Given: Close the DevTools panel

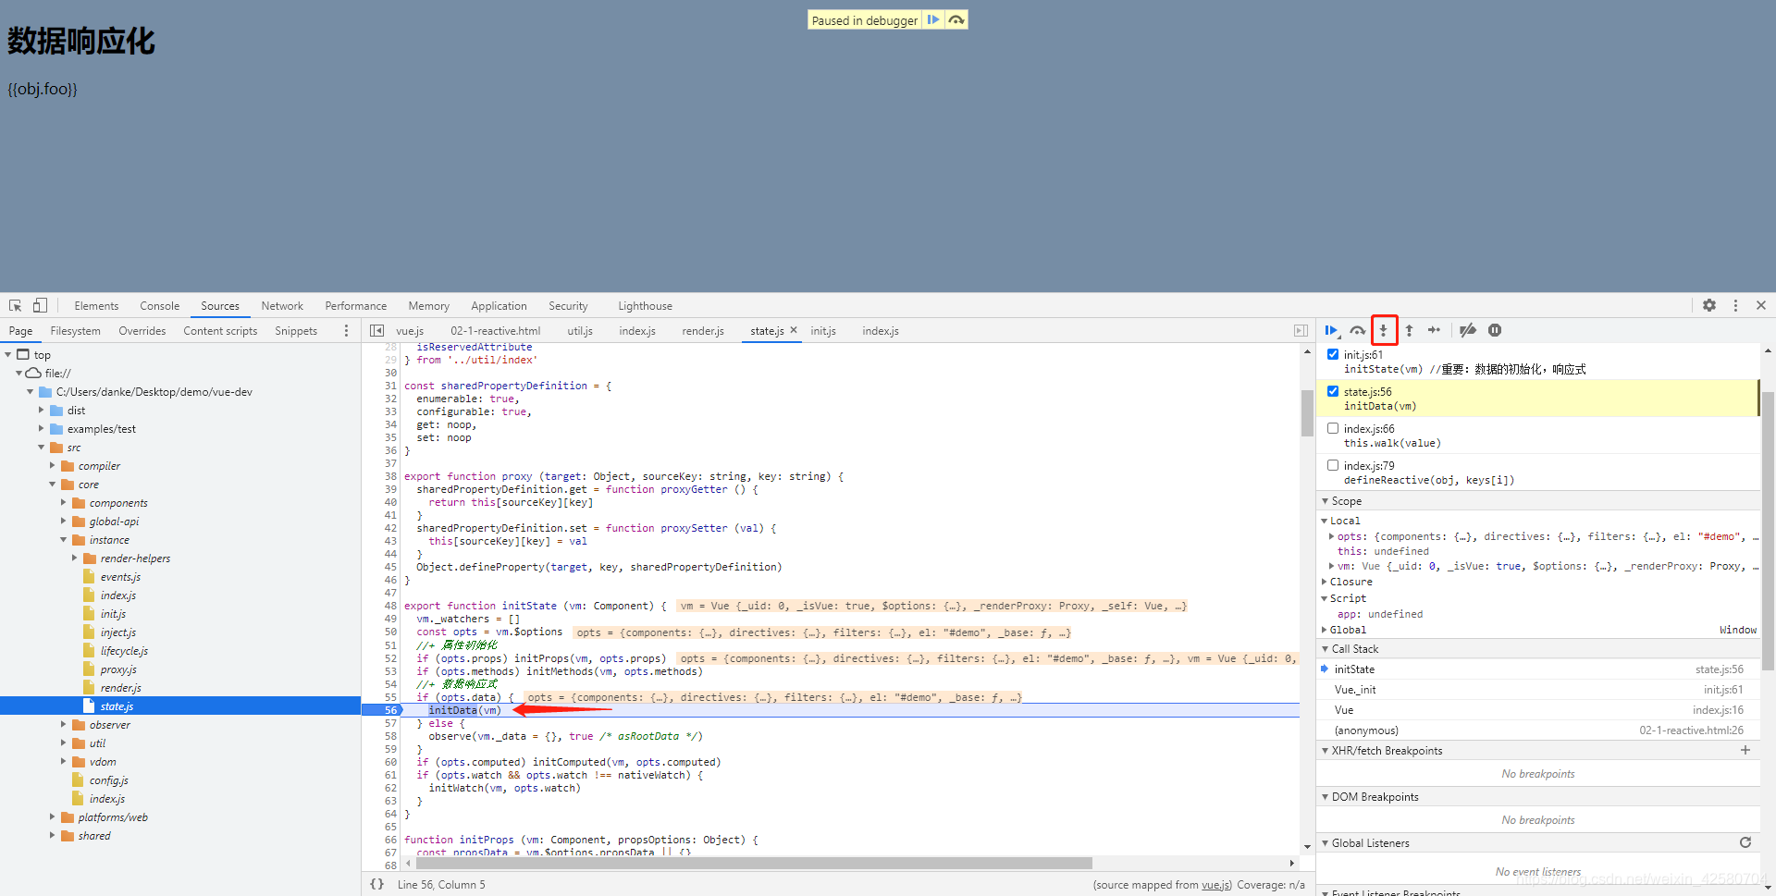Looking at the screenshot, I should pos(1761,305).
